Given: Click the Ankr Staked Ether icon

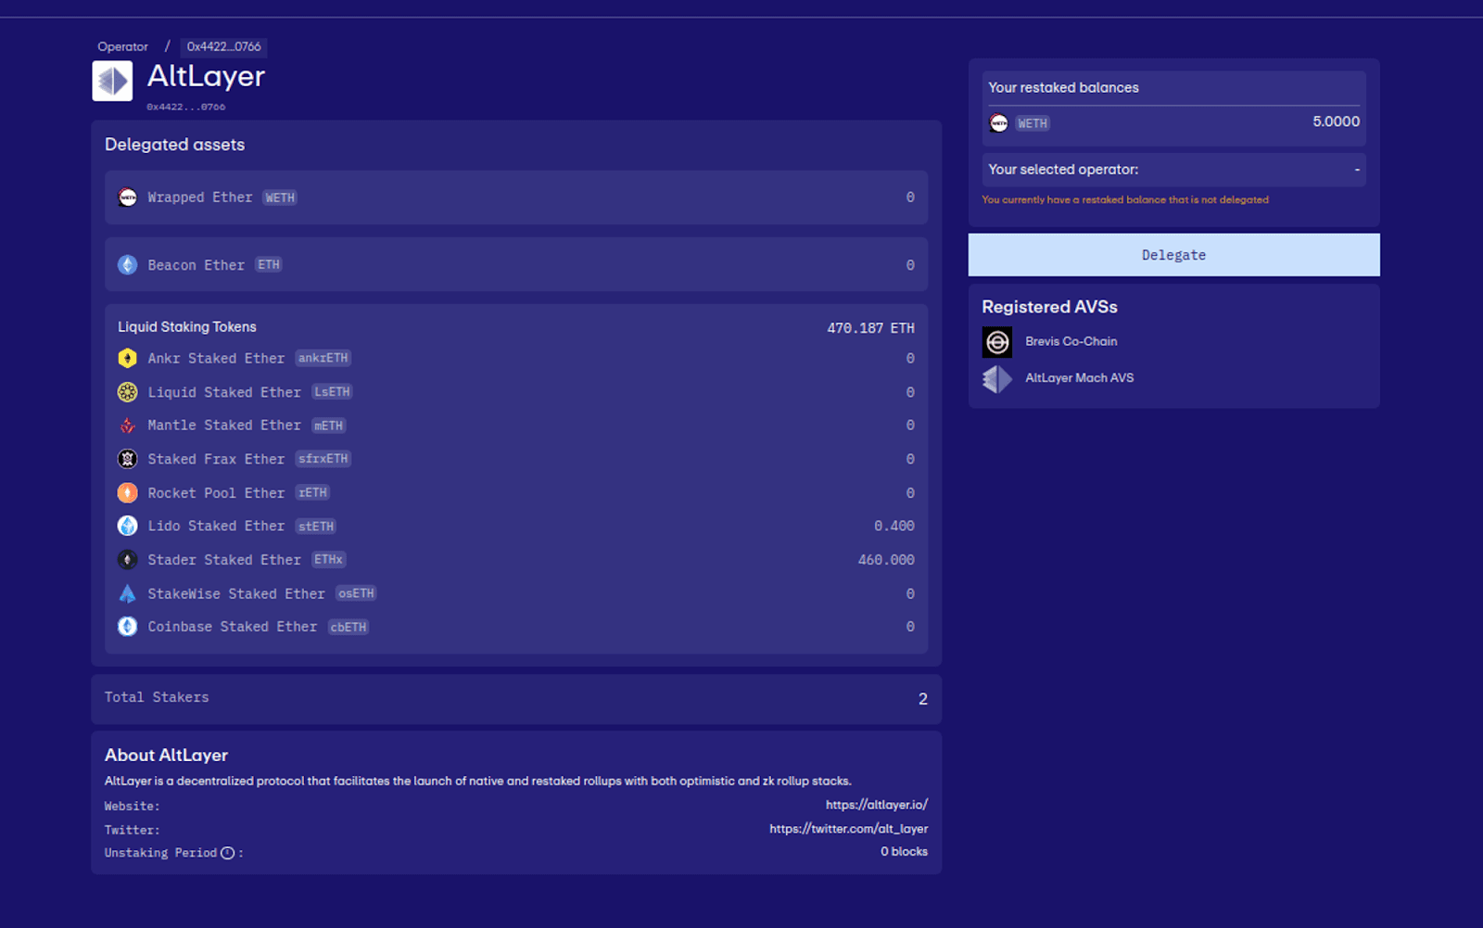Looking at the screenshot, I should click(128, 358).
